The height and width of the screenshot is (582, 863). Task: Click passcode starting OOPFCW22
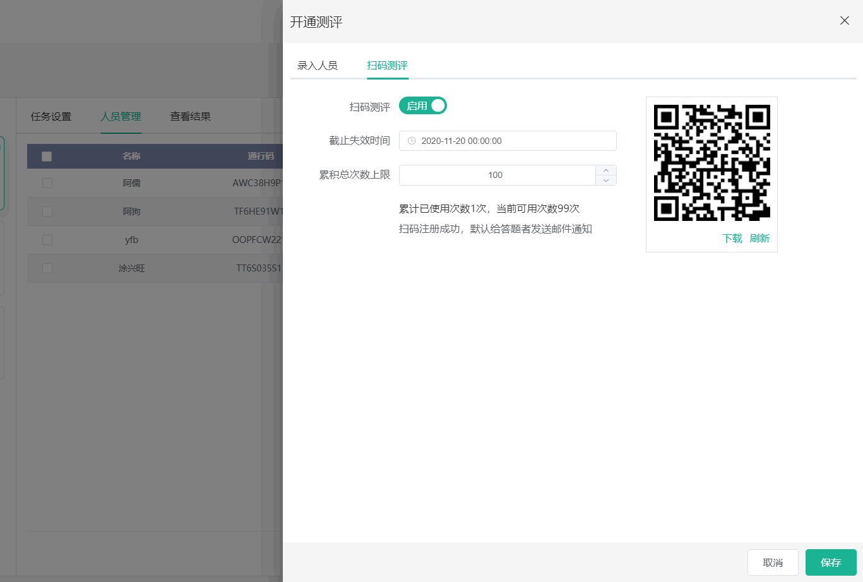pos(258,240)
